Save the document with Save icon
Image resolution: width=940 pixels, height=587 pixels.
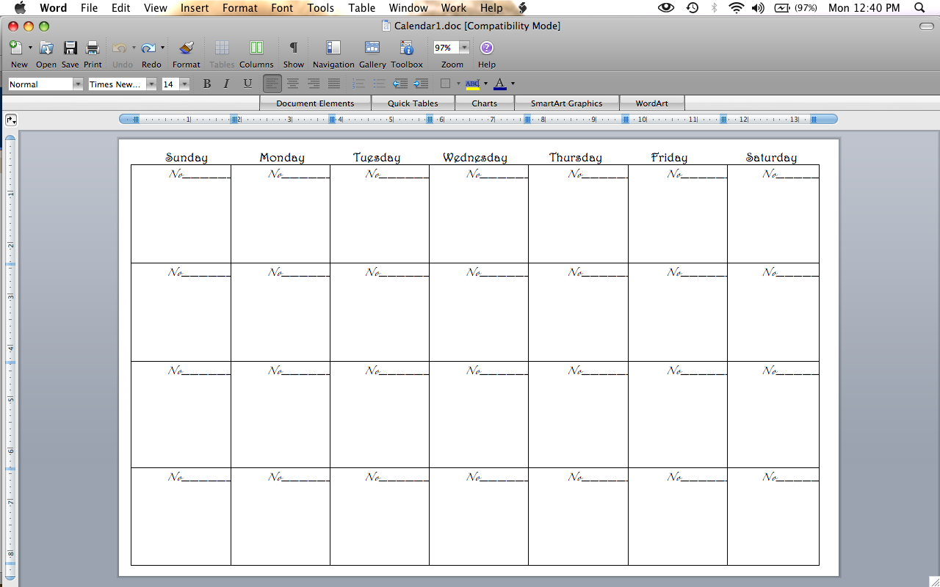pos(70,48)
